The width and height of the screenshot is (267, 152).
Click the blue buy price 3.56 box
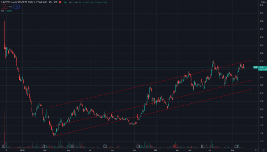(x=16, y=7)
